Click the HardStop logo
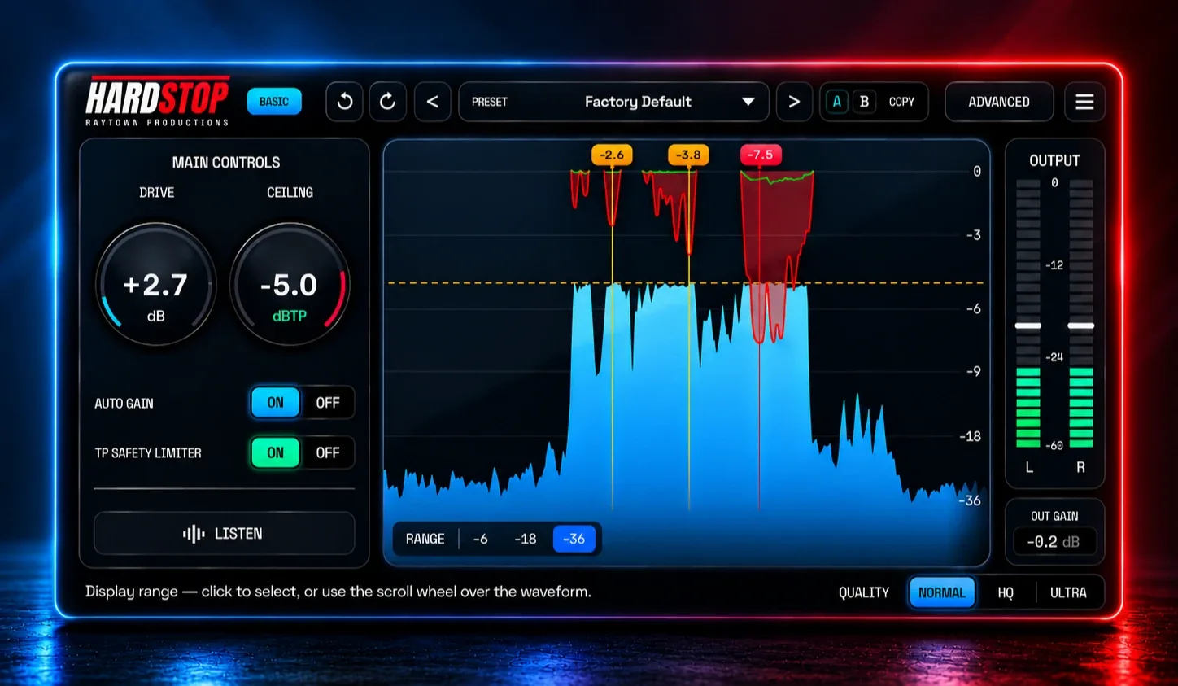 158,102
